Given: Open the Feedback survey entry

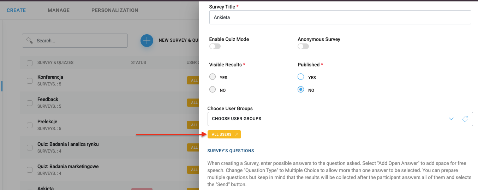Looking at the screenshot, I should point(48,100).
